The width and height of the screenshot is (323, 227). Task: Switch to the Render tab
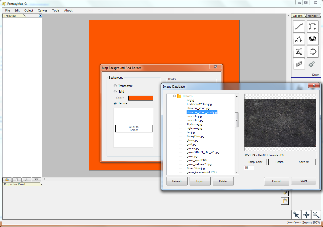click(x=313, y=16)
